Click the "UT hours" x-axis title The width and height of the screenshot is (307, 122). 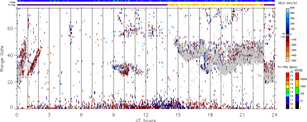[x=146, y=120]
